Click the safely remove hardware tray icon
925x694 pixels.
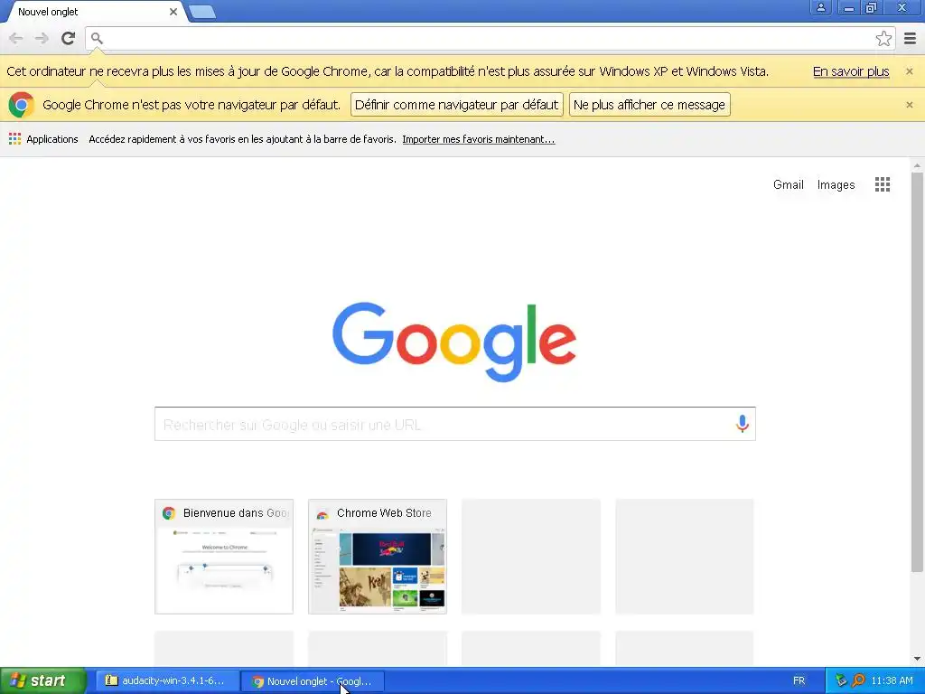pyautogui.click(x=841, y=680)
